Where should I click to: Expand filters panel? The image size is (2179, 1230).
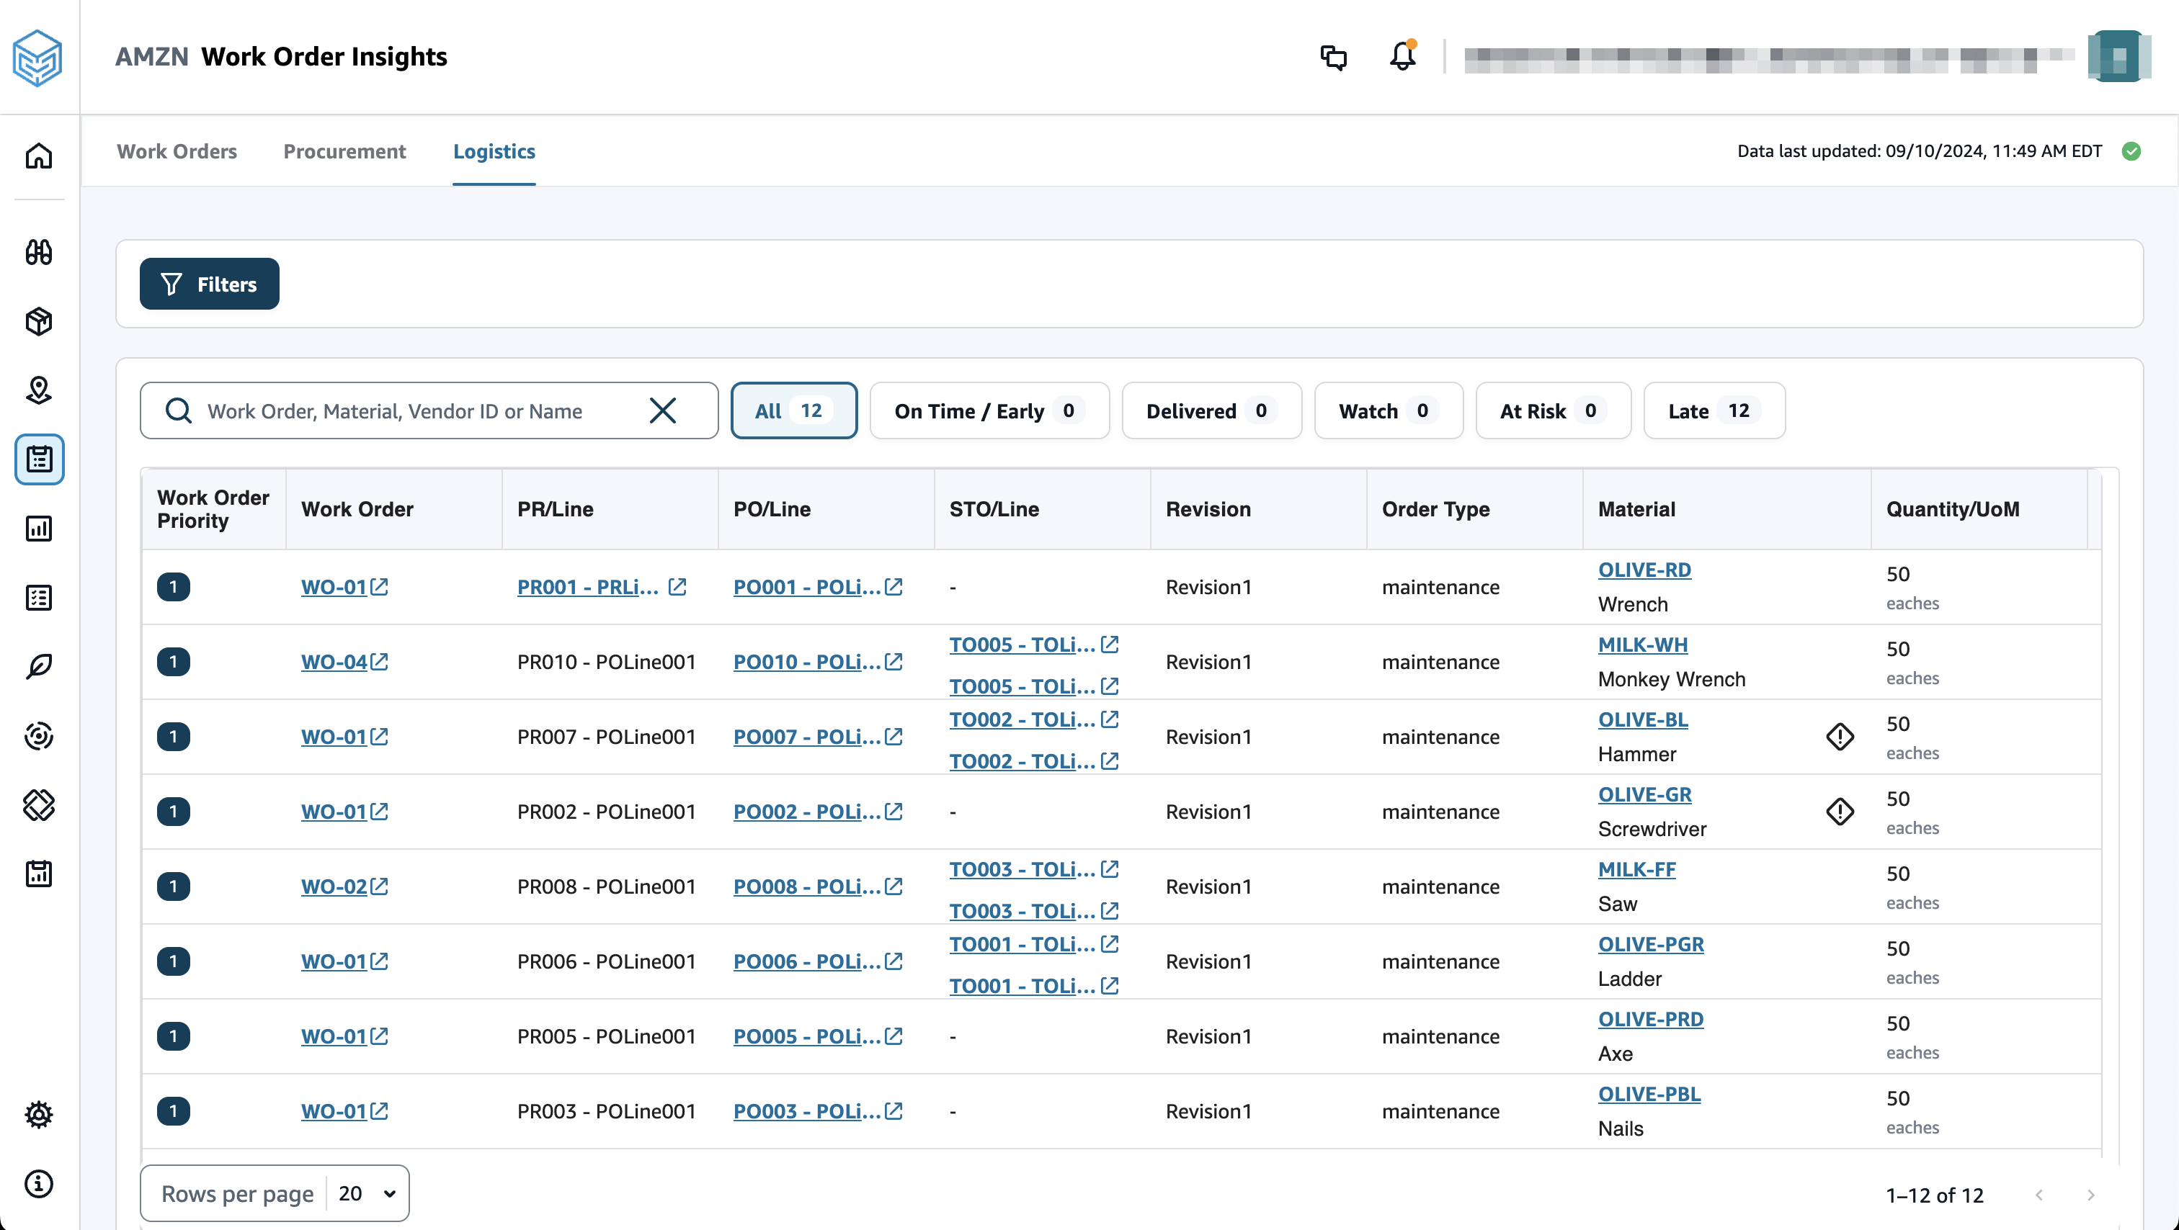208,283
